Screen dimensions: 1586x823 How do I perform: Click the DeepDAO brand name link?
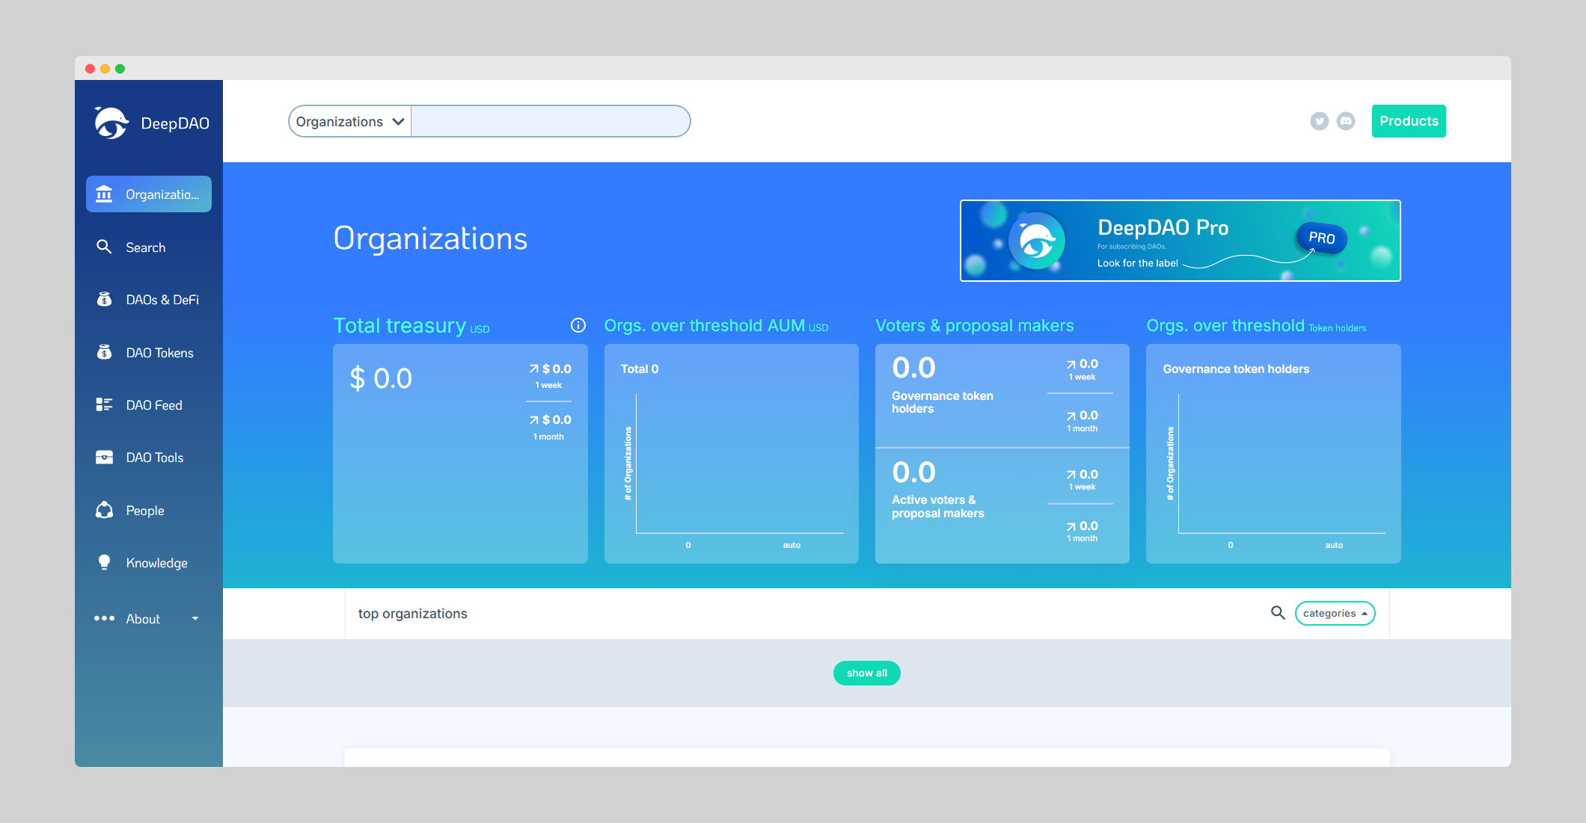pyautogui.click(x=175, y=123)
